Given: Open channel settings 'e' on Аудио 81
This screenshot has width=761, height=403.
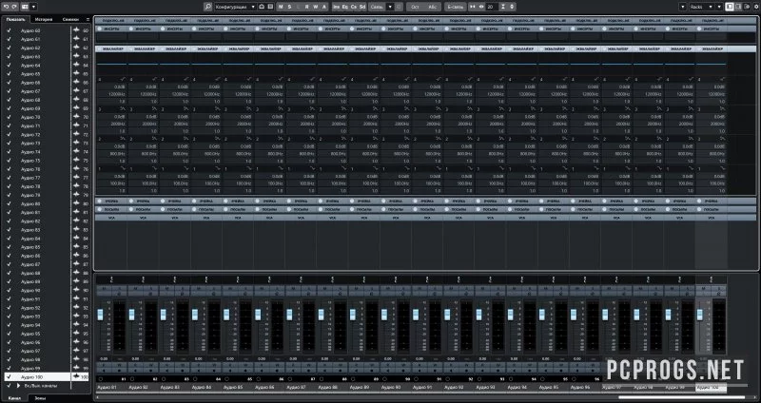Looking at the screenshot, I should [x=121, y=294].
